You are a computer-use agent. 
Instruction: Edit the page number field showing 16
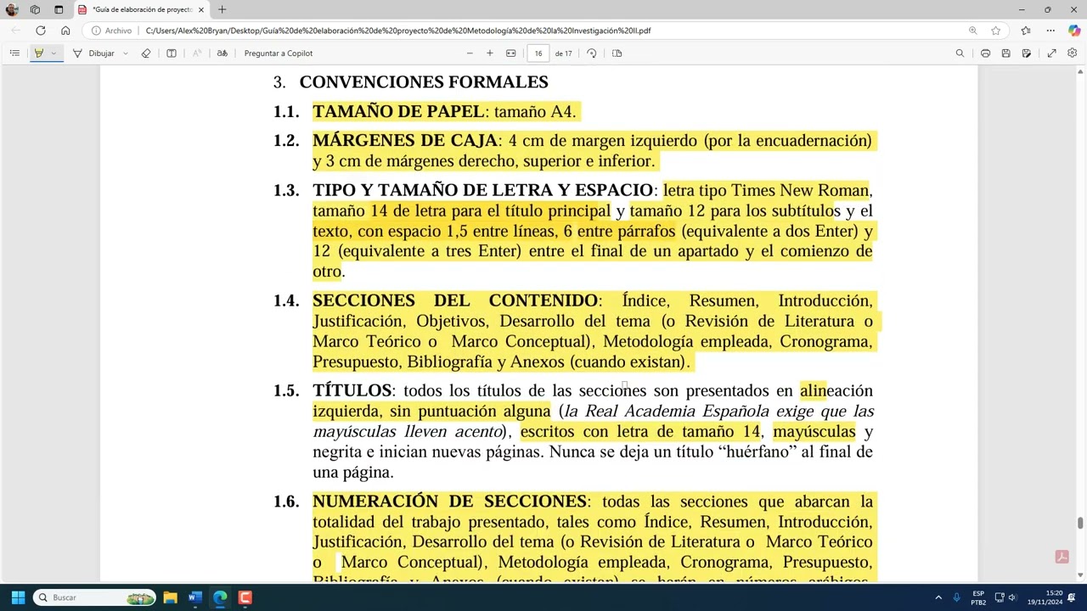point(538,53)
